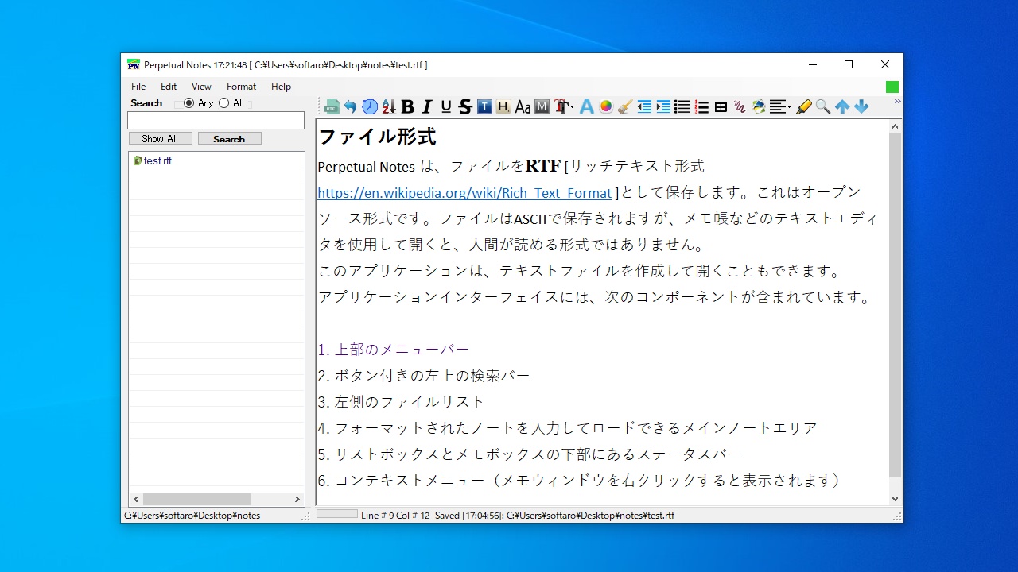Open the color wheel picker

tap(606, 106)
